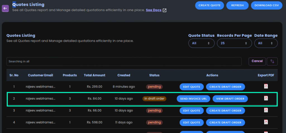Viewport: 286px width, 133px height.
Task: Click the Refresh button
Action: [x=237, y=6]
